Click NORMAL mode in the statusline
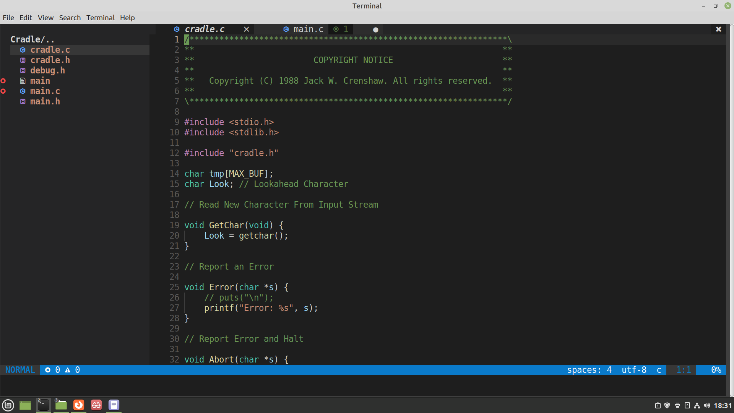This screenshot has width=734, height=413. coord(20,370)
